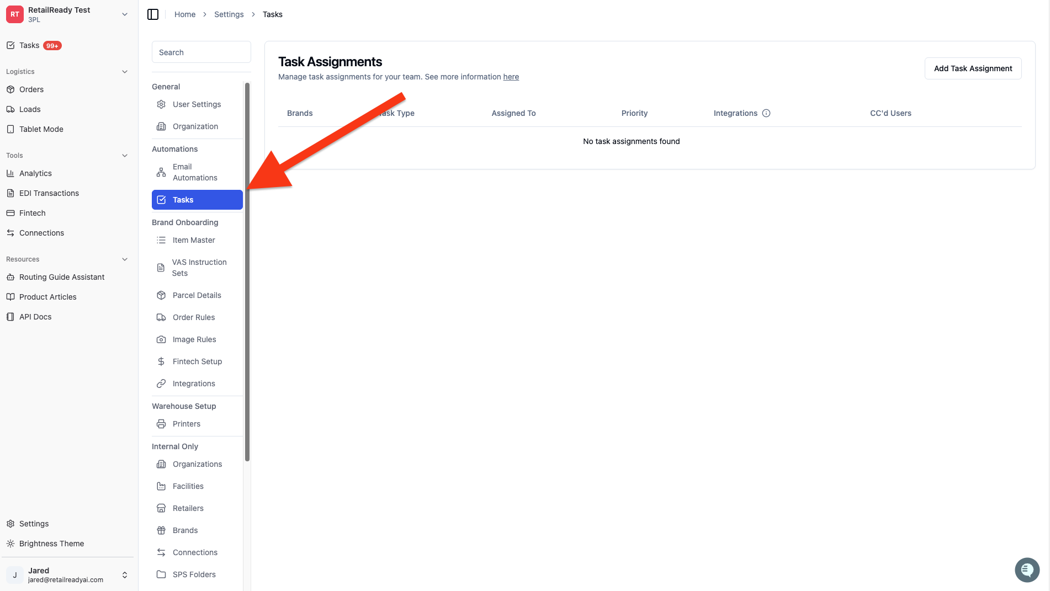Click the Brands column header
The image size is (1050, 591).
point(300,113)
